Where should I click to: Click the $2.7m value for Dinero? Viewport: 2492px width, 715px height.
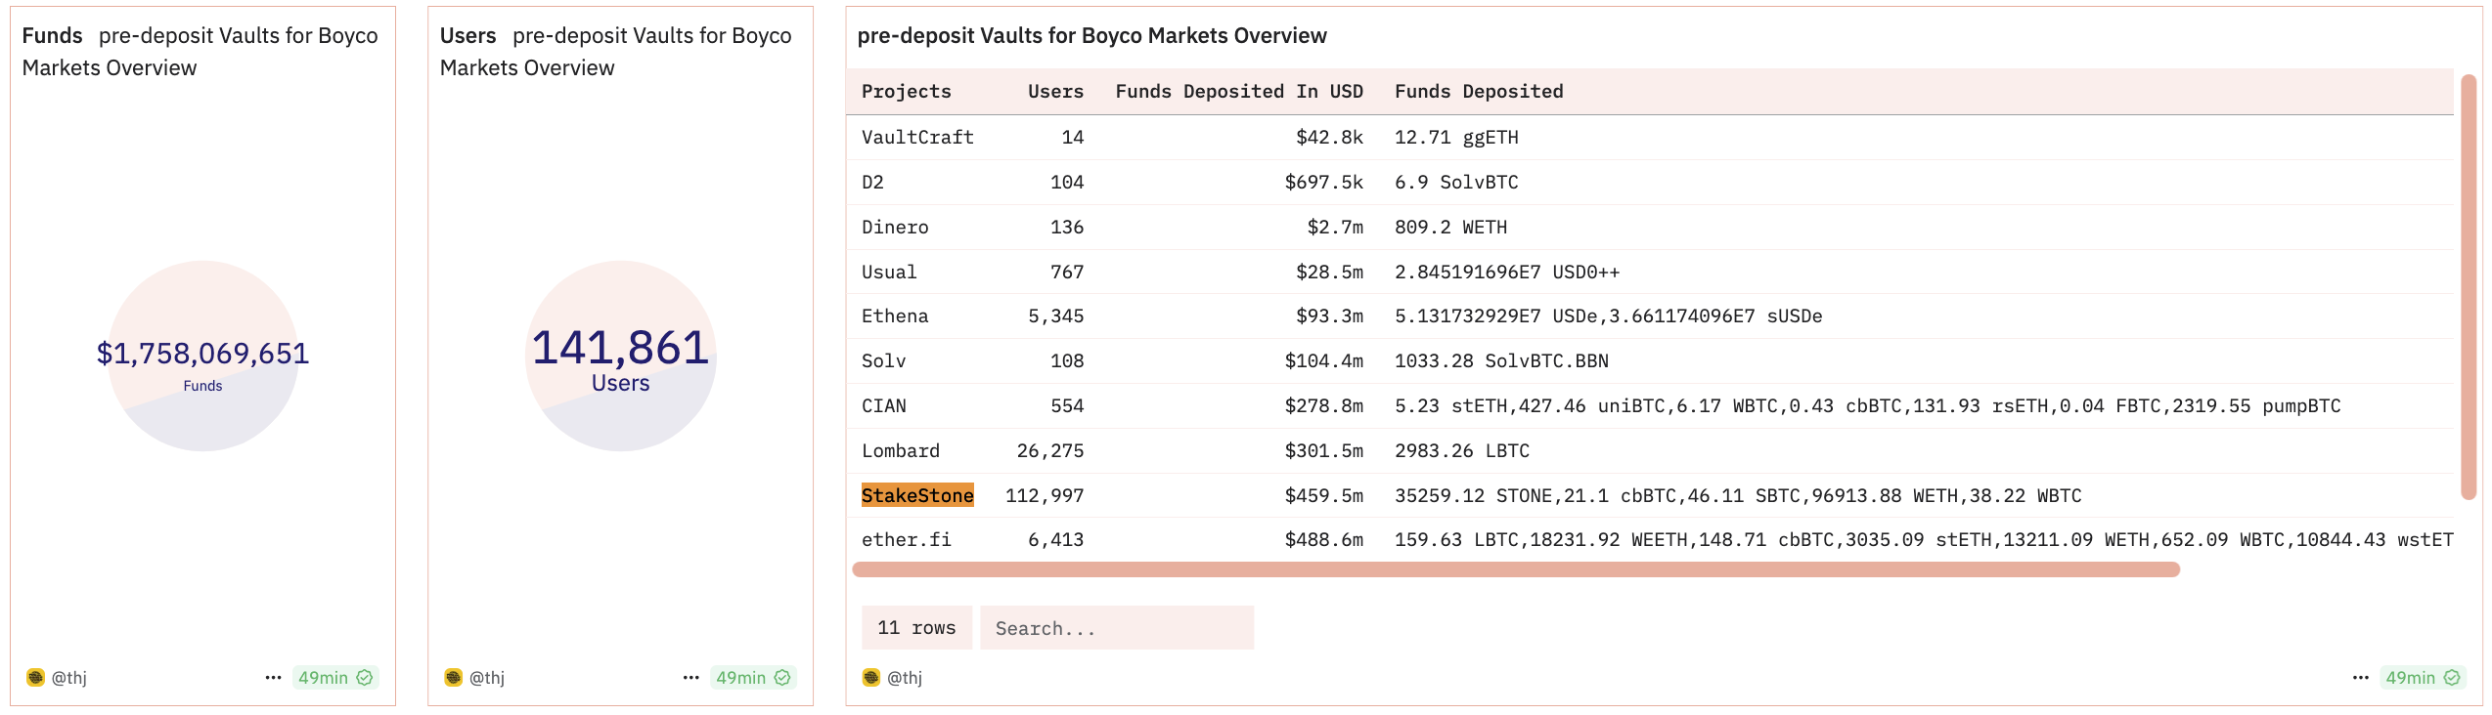(1335, 227)
